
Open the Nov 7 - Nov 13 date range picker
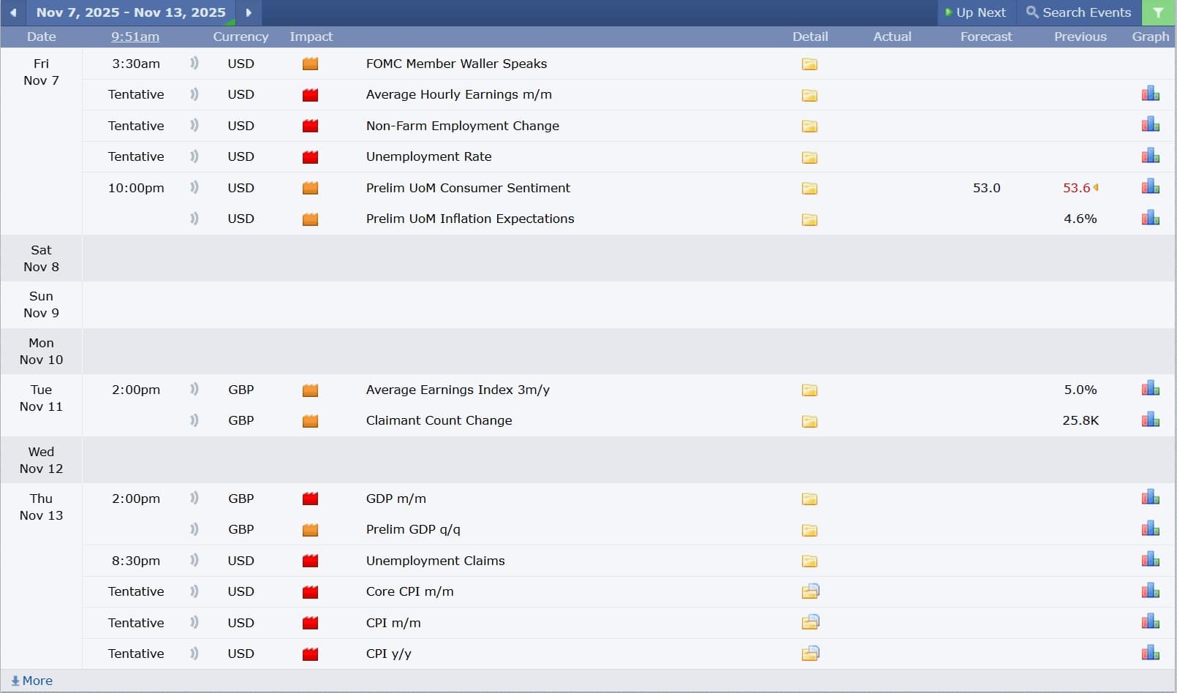click(x=131, y=12)
